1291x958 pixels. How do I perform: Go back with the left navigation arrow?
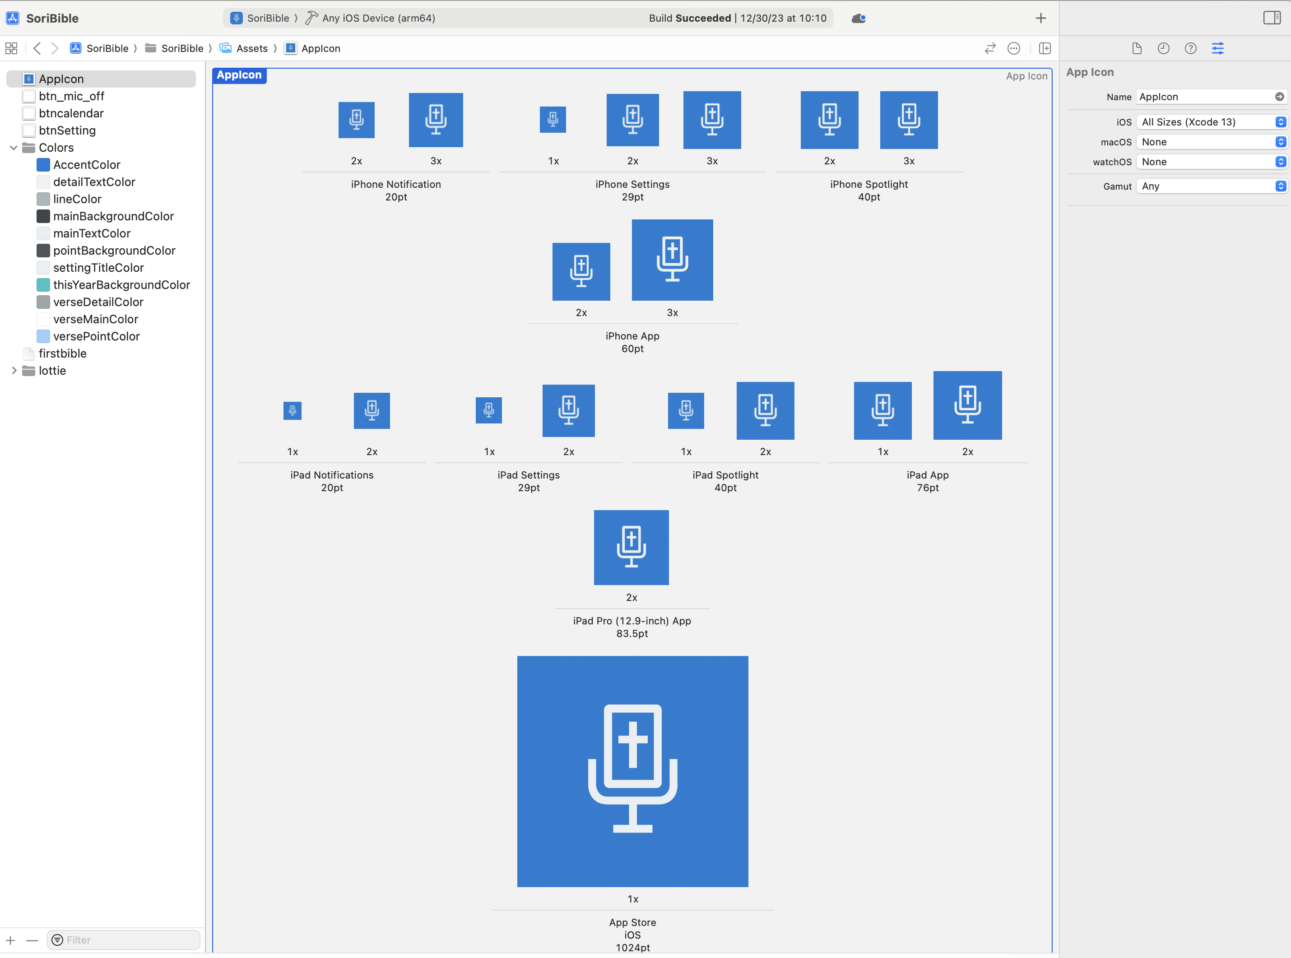(37, 48)
